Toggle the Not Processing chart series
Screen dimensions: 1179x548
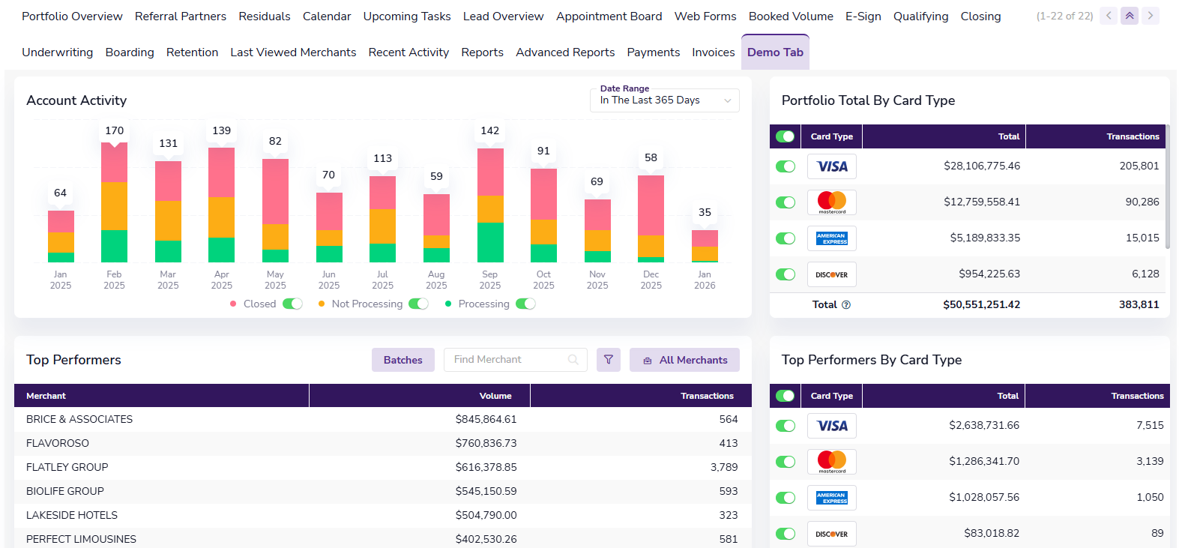pos(418,304)
